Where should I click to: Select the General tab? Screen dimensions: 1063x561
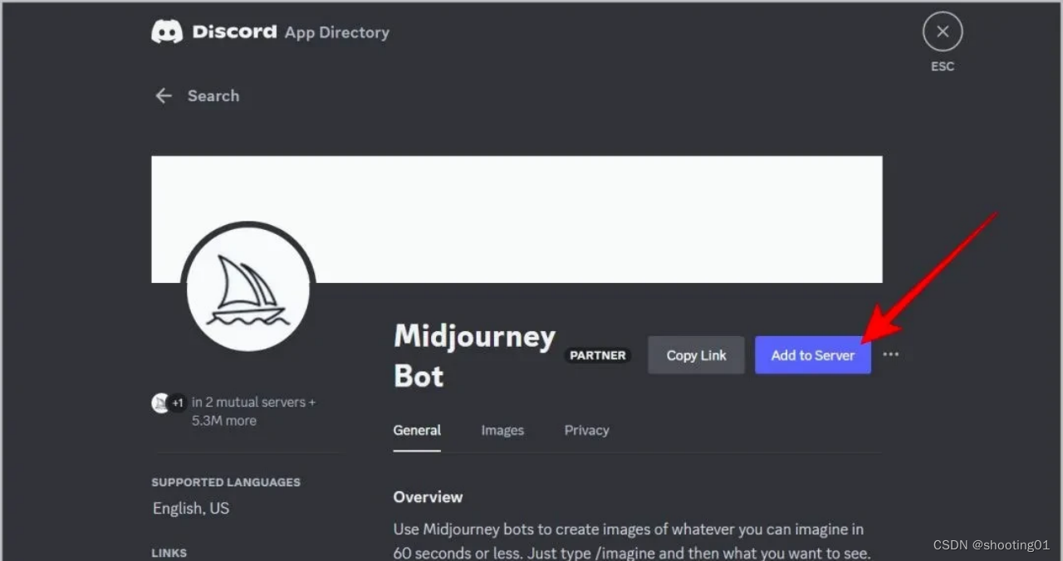pos(417,430)
